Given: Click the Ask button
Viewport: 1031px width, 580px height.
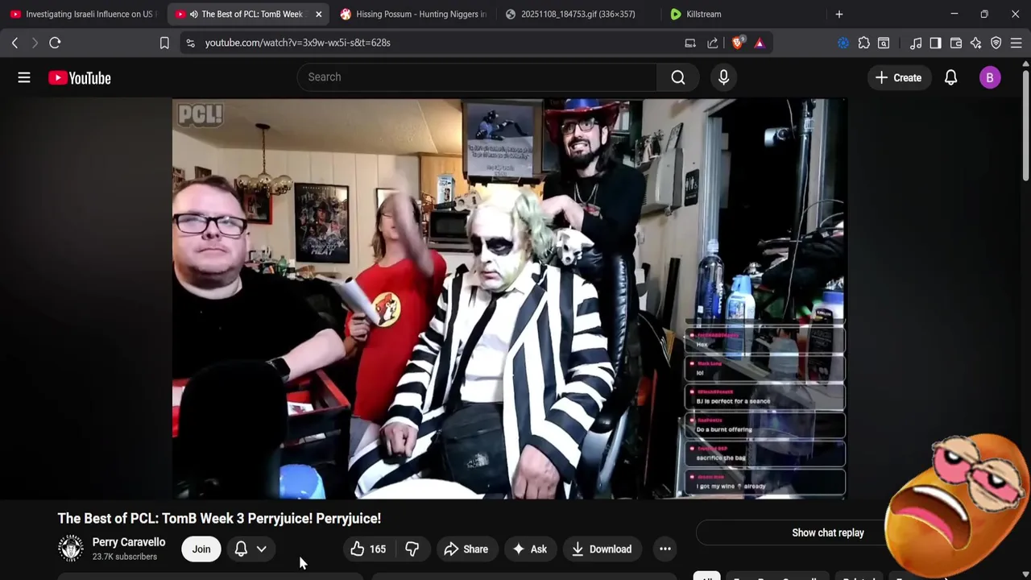Looking at the screenshot, I should (x=529, y=549).
